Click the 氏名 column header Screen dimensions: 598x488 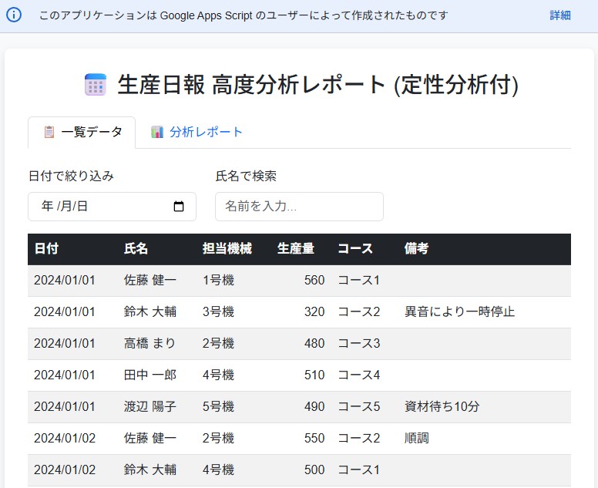[x=136, y=249]
